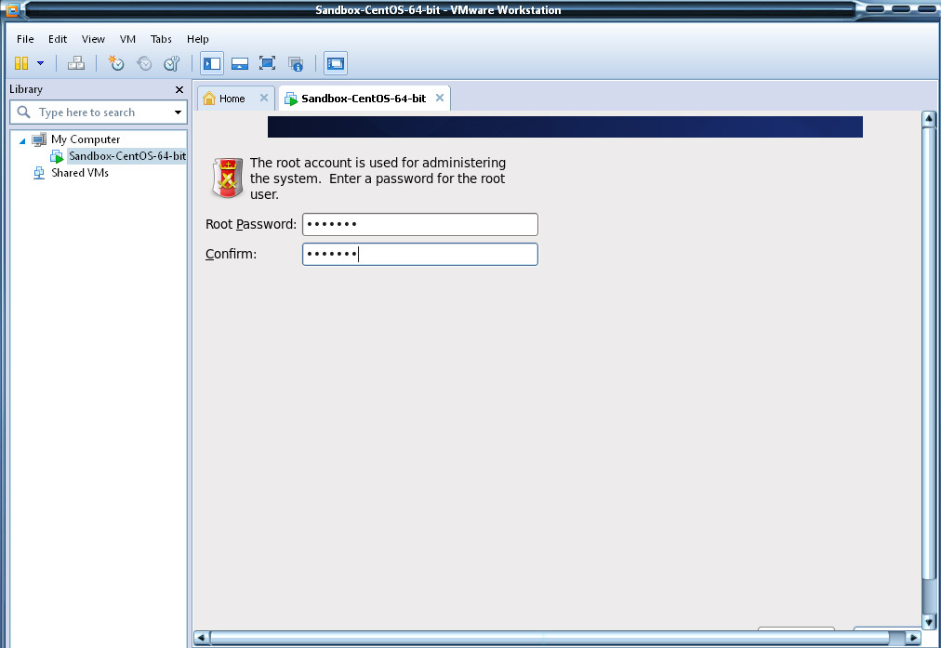Click the Library panel heading text

(26, 89)
